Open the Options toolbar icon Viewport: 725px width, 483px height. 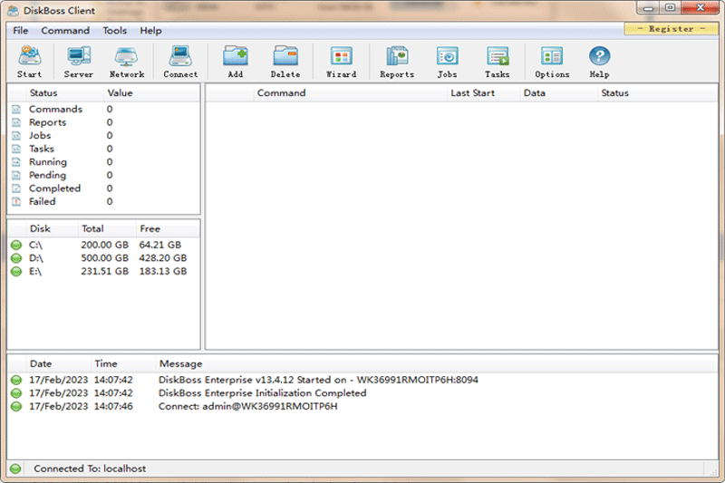552,62
